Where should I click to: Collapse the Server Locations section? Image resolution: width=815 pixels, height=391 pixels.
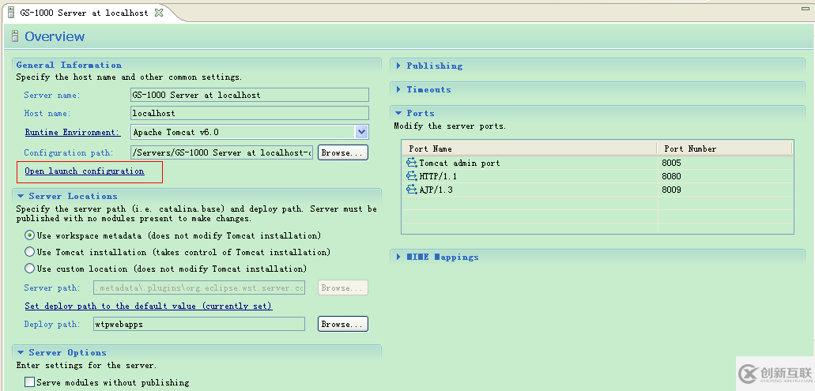[x=21, y=196]
